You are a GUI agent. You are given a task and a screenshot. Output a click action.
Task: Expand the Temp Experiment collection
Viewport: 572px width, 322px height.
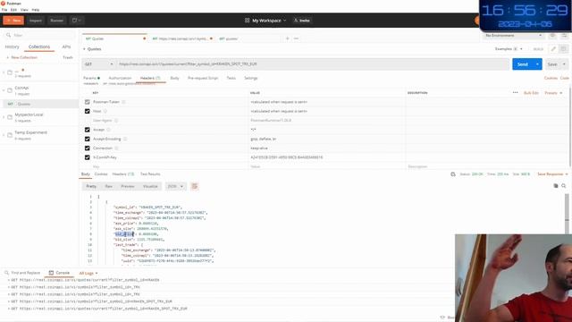(4, 135)
